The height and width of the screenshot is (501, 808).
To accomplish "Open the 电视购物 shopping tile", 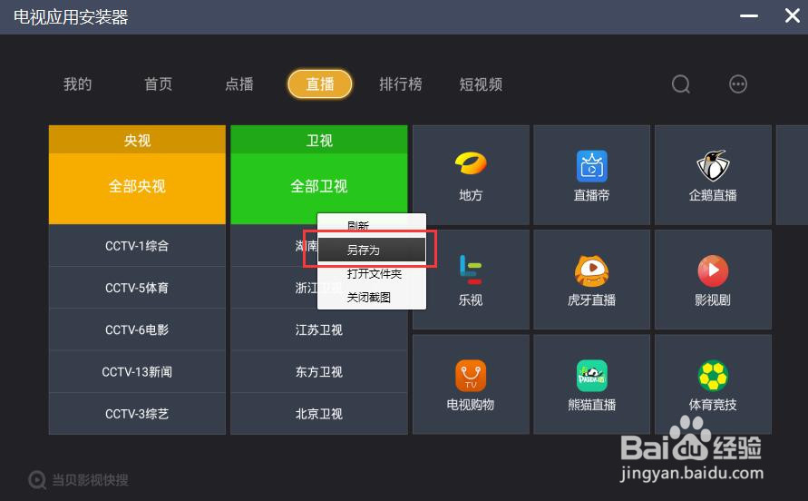I will coord(471,385).
